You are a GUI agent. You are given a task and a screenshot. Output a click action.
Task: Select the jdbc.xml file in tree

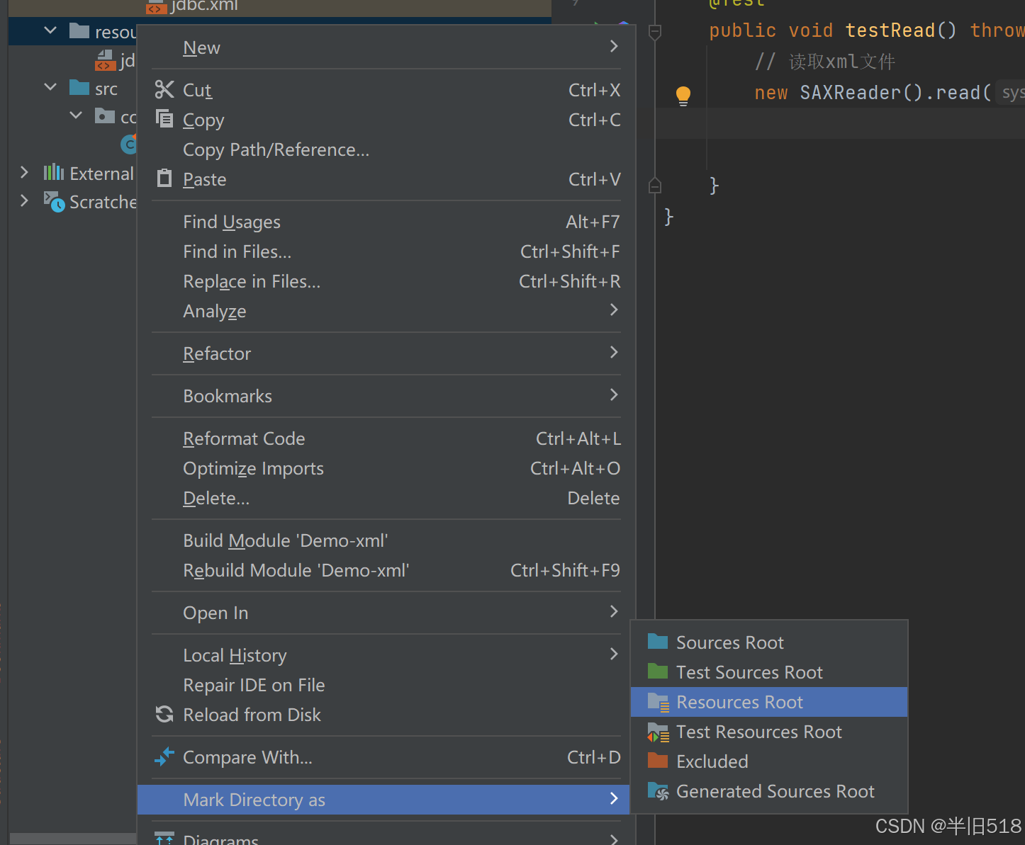204,6
